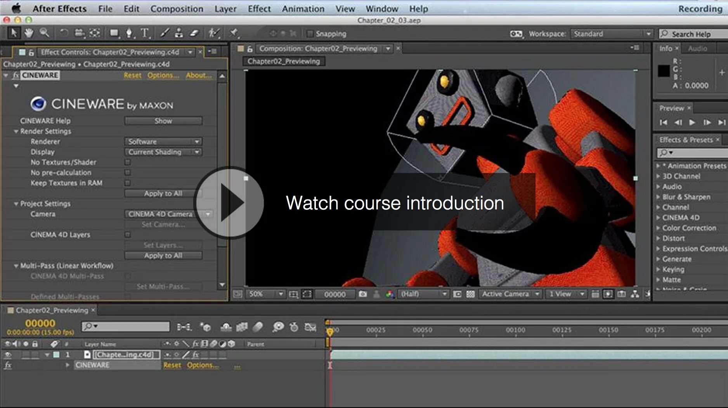
Task: Jump to first frame in Preview panel
Action: [664, 123]
